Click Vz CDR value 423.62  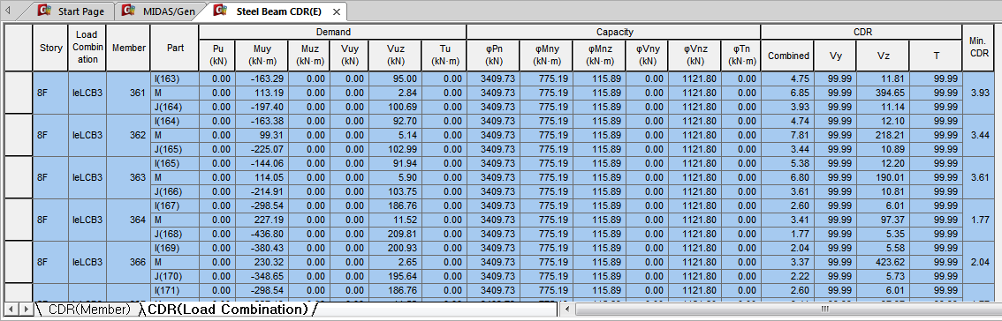883,262
